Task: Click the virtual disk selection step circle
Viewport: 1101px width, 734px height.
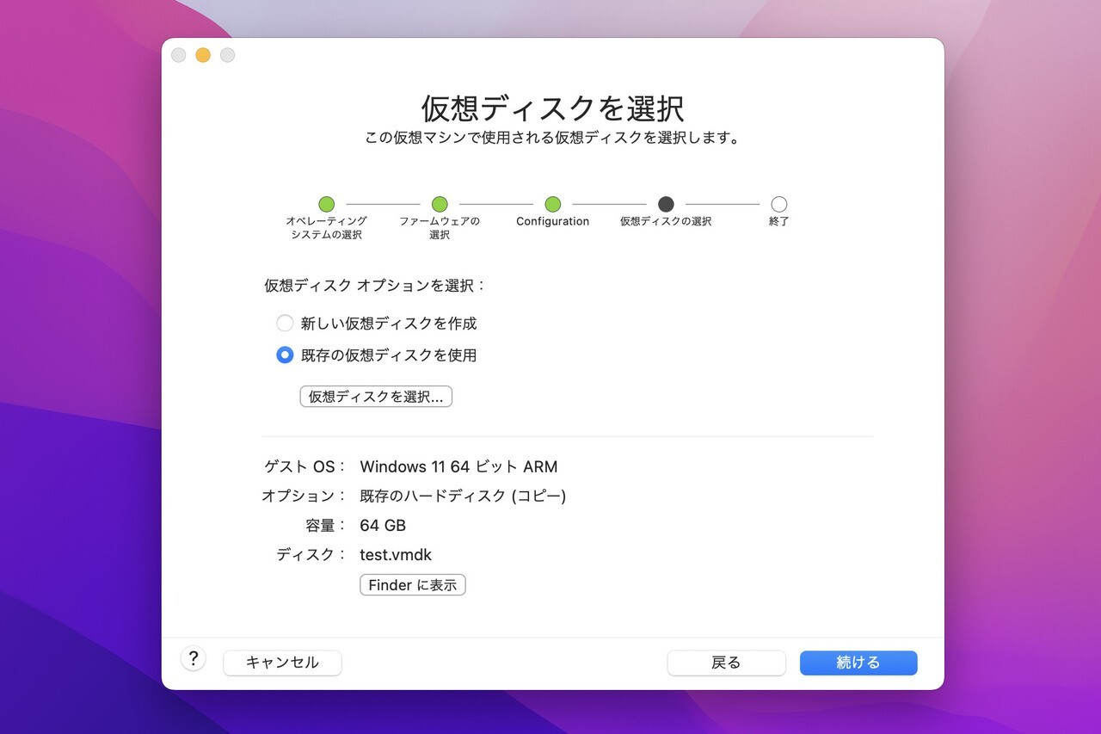Action: [x=666, y=204]
